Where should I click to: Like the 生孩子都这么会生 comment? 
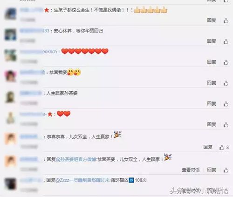(x=226, y=20)
